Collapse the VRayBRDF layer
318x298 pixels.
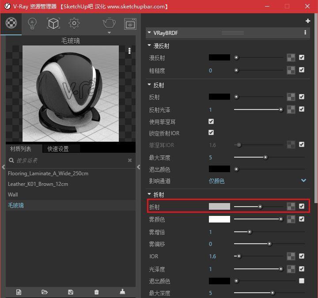[x=149, y=32]
